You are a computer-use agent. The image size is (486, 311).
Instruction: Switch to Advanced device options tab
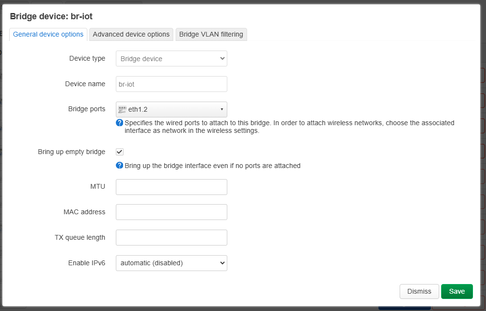pyautogui.click(x=131, y=34)
